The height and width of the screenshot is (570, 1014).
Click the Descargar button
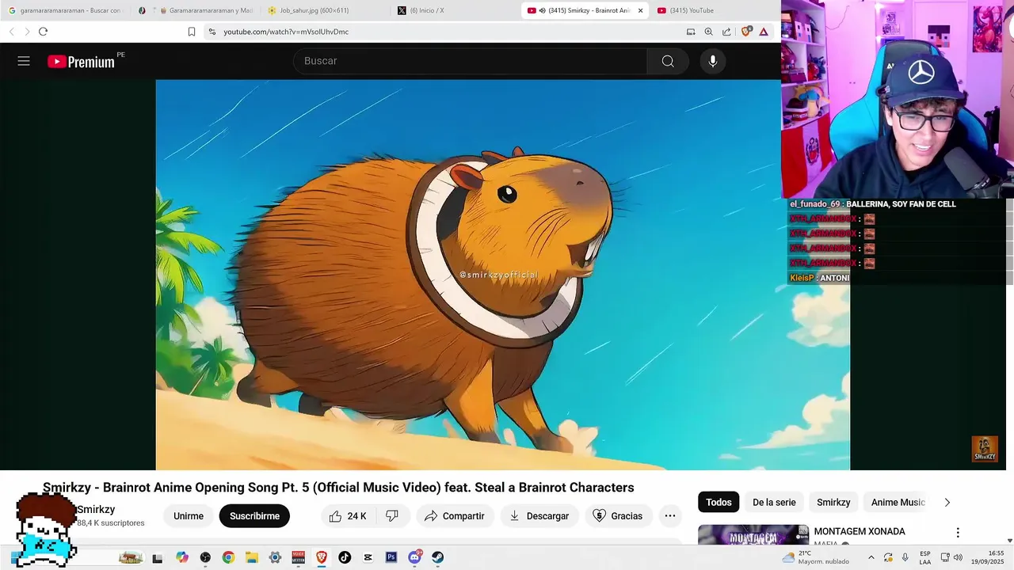pos(539,516)
